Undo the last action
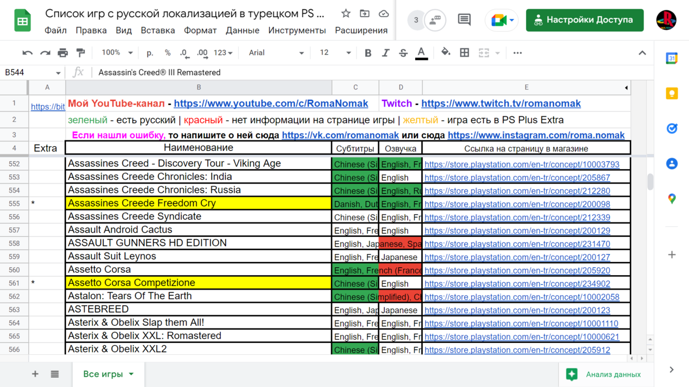This screenshot has height=387, width=689. [x=28, y=53]
